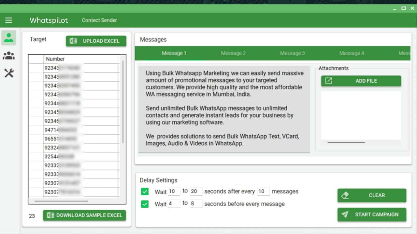Switch to the Message 2 tab
Image resolution: width=417 pixels, height=234 pixels.
(233, 53)
